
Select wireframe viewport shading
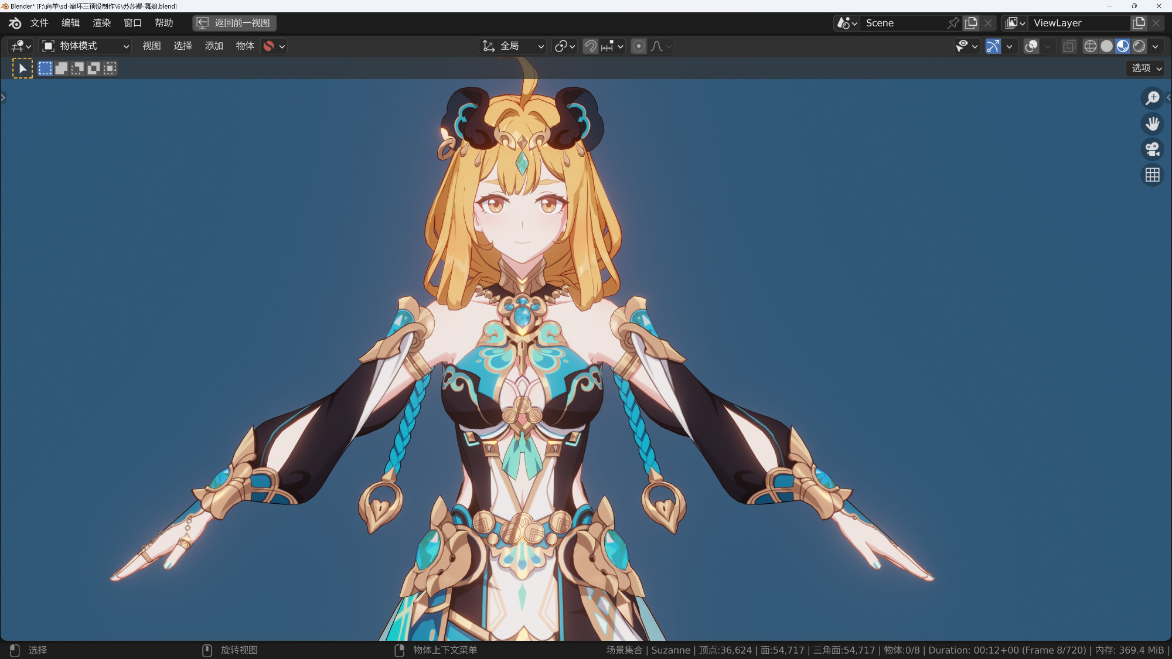coord(1090,46)
